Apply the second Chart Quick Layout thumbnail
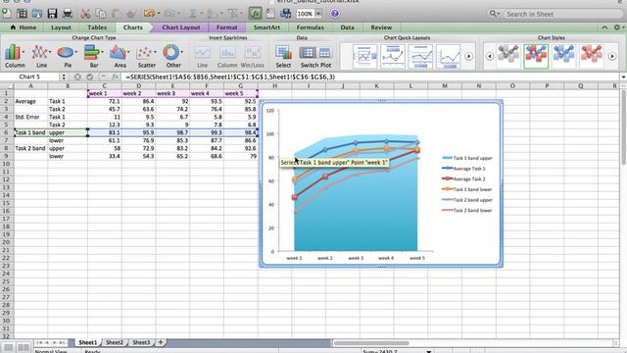627x353 pixels. pyautogui.click(x=393, y=57)
